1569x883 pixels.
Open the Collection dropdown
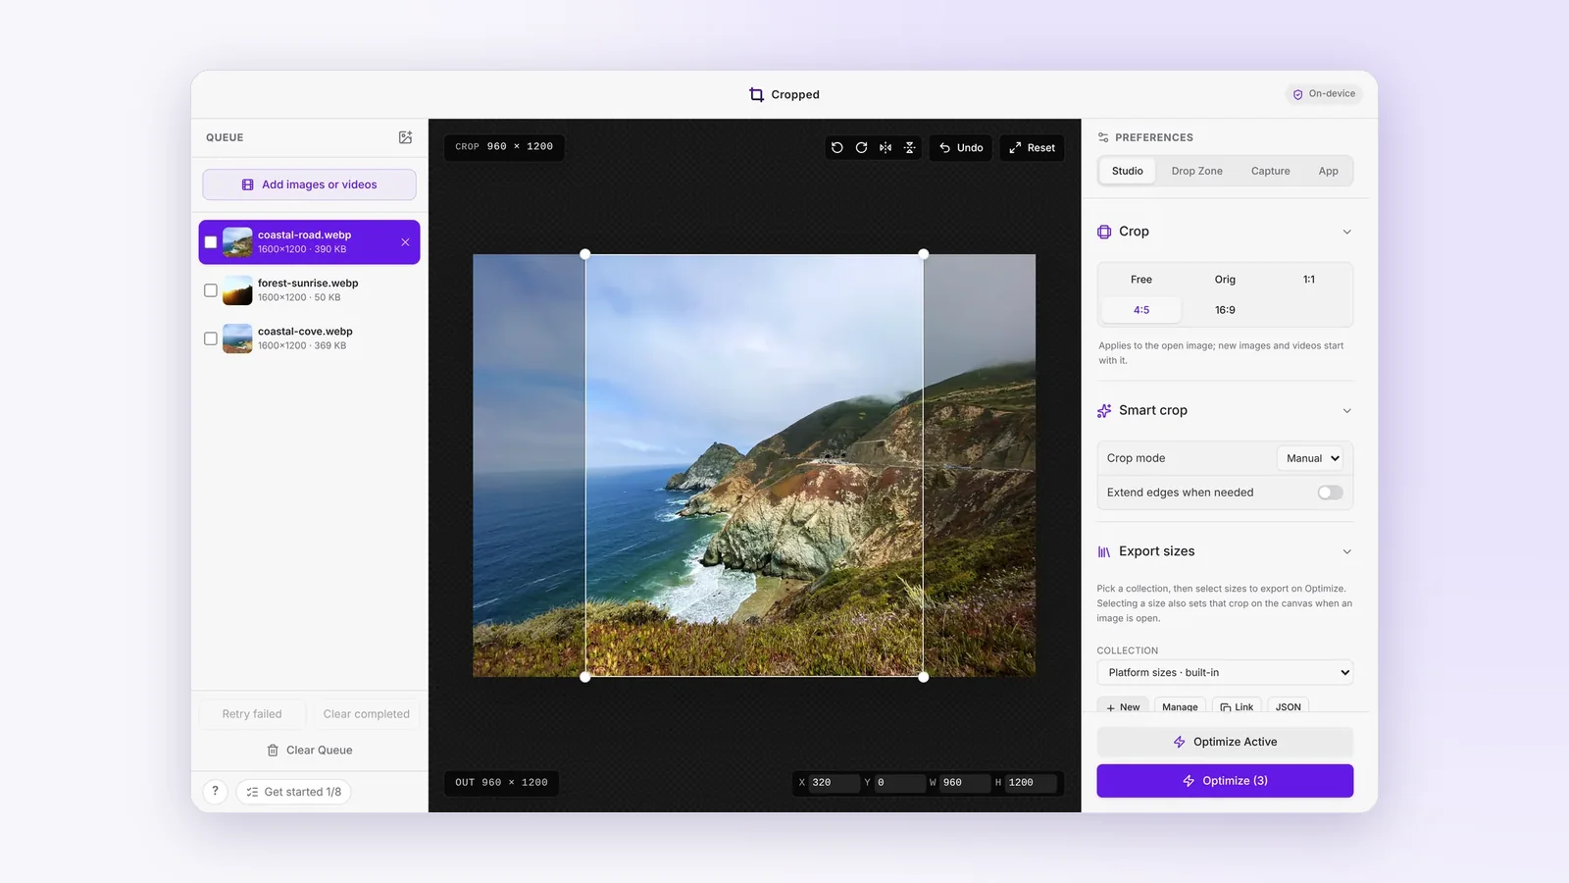[x=1225, y=673]
